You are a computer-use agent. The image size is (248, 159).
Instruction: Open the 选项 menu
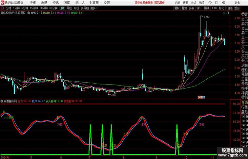pyautogui.click(x=202, y=3)
